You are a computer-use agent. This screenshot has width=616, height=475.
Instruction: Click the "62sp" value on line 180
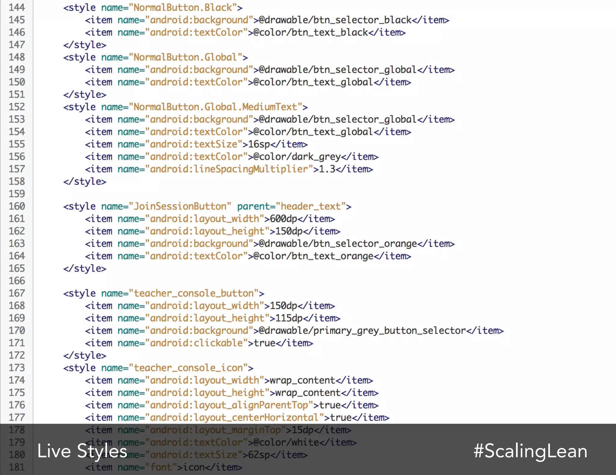click(259, 455)
